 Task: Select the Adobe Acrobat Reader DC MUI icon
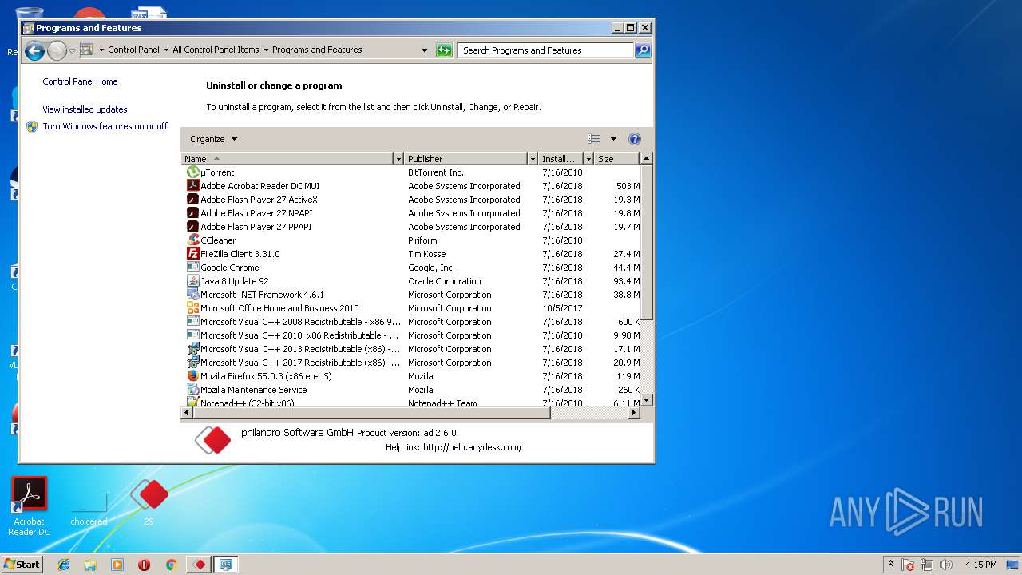click(192, 186)
